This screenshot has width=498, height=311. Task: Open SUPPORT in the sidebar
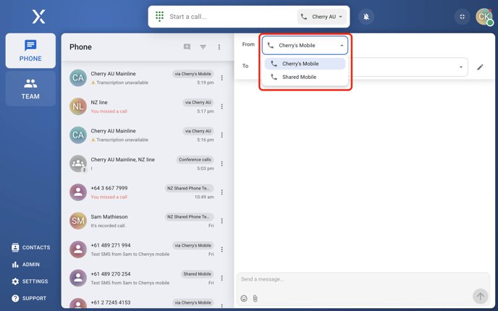[29, 298]
